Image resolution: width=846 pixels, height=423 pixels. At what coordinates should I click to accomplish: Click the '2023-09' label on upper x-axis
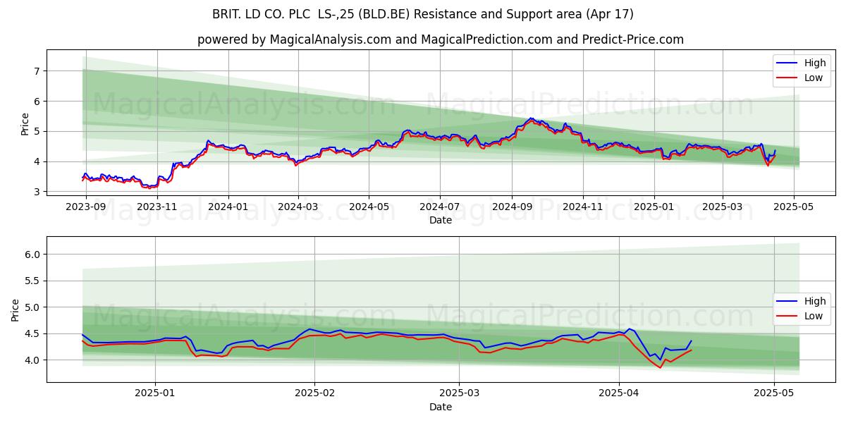(87, 207)
